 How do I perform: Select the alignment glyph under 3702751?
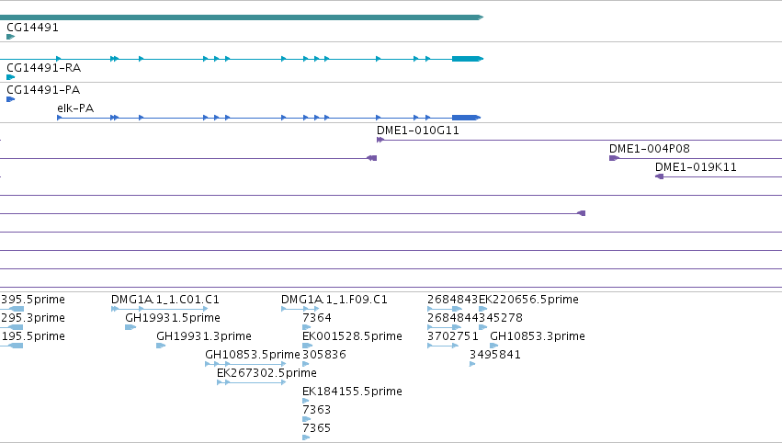[443, 346]
